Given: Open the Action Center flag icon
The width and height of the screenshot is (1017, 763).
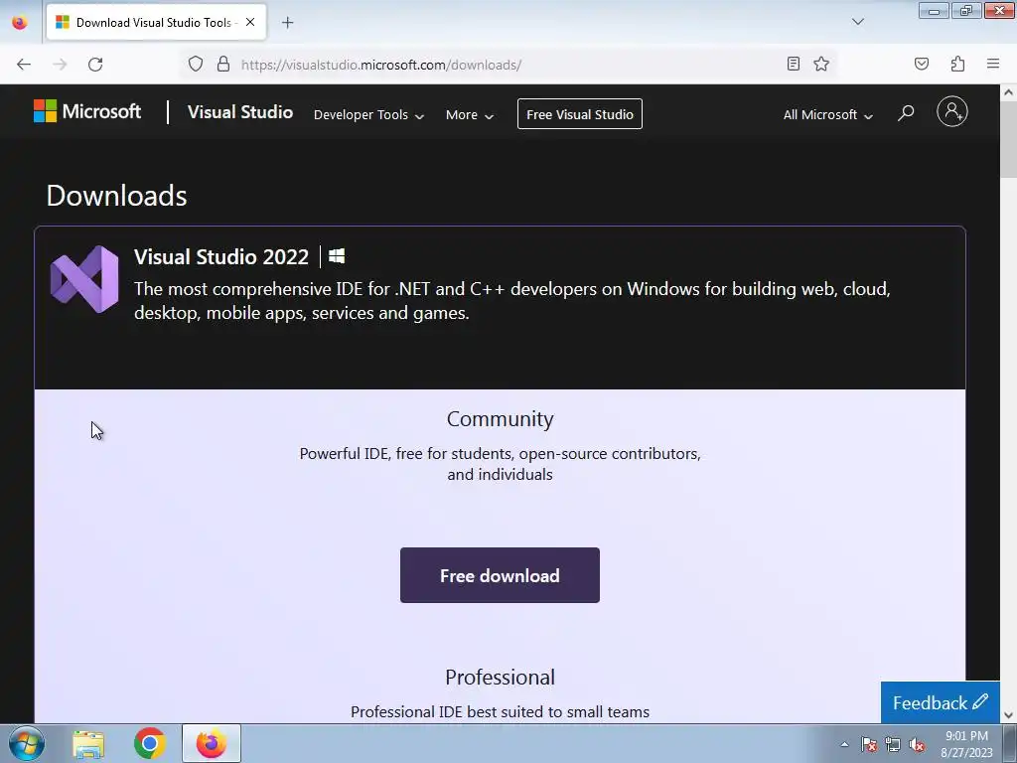Looking at the screenshot, I should click(x=868, y=744).
